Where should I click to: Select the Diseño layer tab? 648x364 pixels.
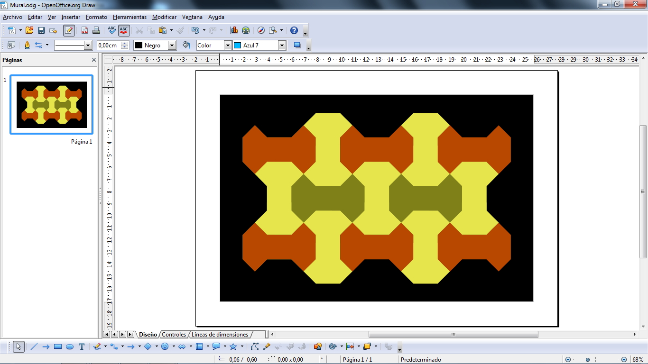148,335
